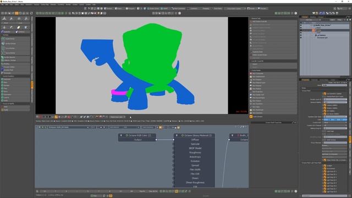The width and height of the screenshot is (352, 198).
Task: Switch to Edges selection mode
Action: point(118,9)
